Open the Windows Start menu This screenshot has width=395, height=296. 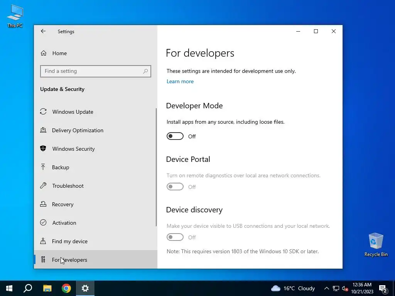(x=9, y=288)
